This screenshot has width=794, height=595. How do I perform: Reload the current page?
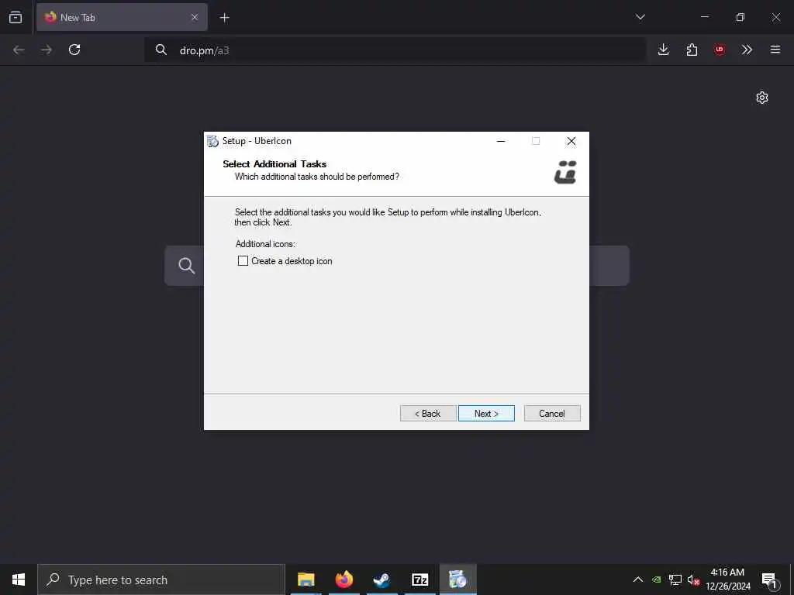74,50
